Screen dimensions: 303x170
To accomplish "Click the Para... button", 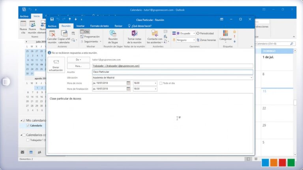I will pyautogui.click(x=78, y=66).
